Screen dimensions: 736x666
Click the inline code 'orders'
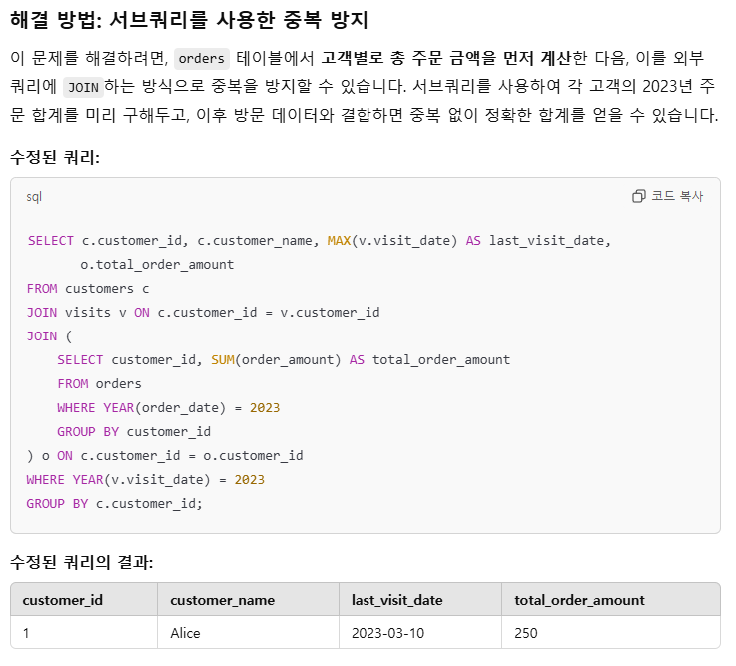click(x=202, y=59)
